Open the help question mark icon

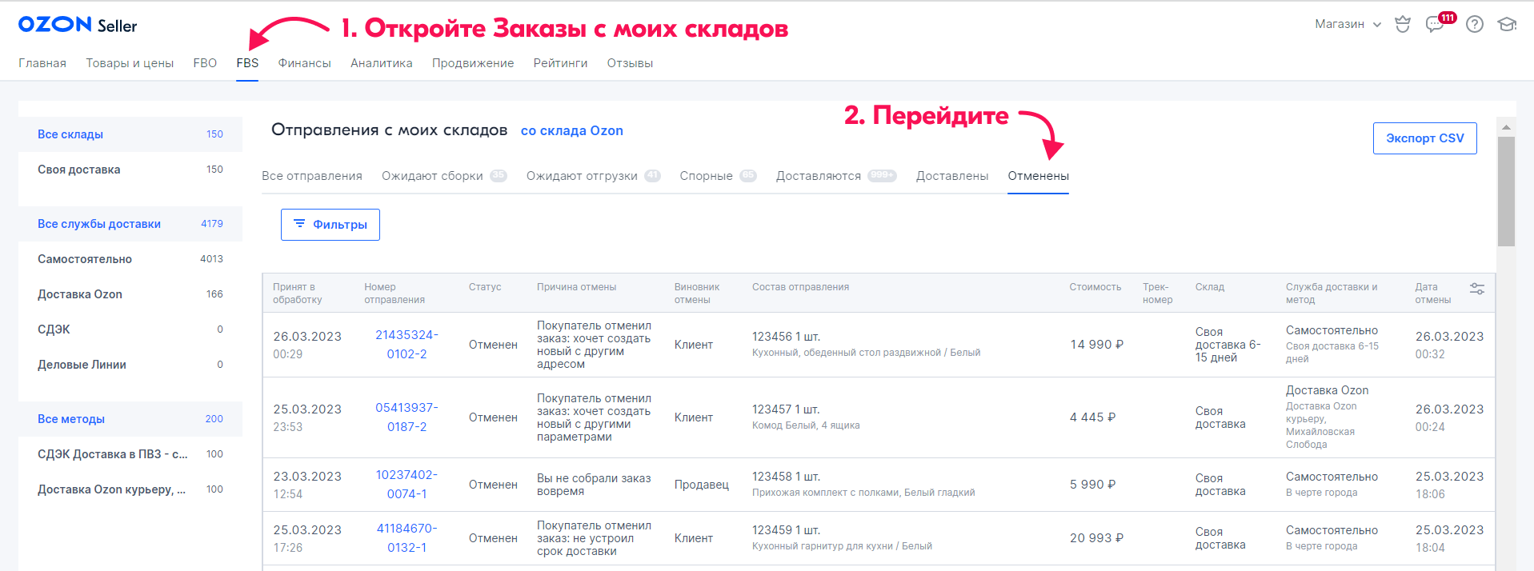(1474, 25)
